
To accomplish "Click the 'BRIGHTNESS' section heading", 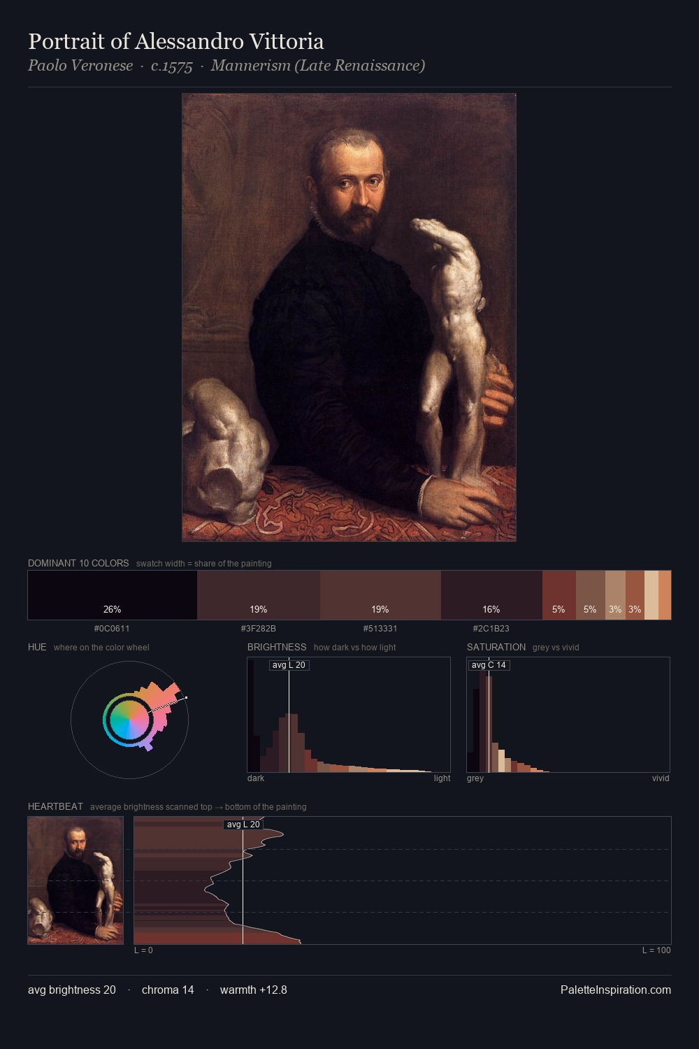I will click(277, 647).
